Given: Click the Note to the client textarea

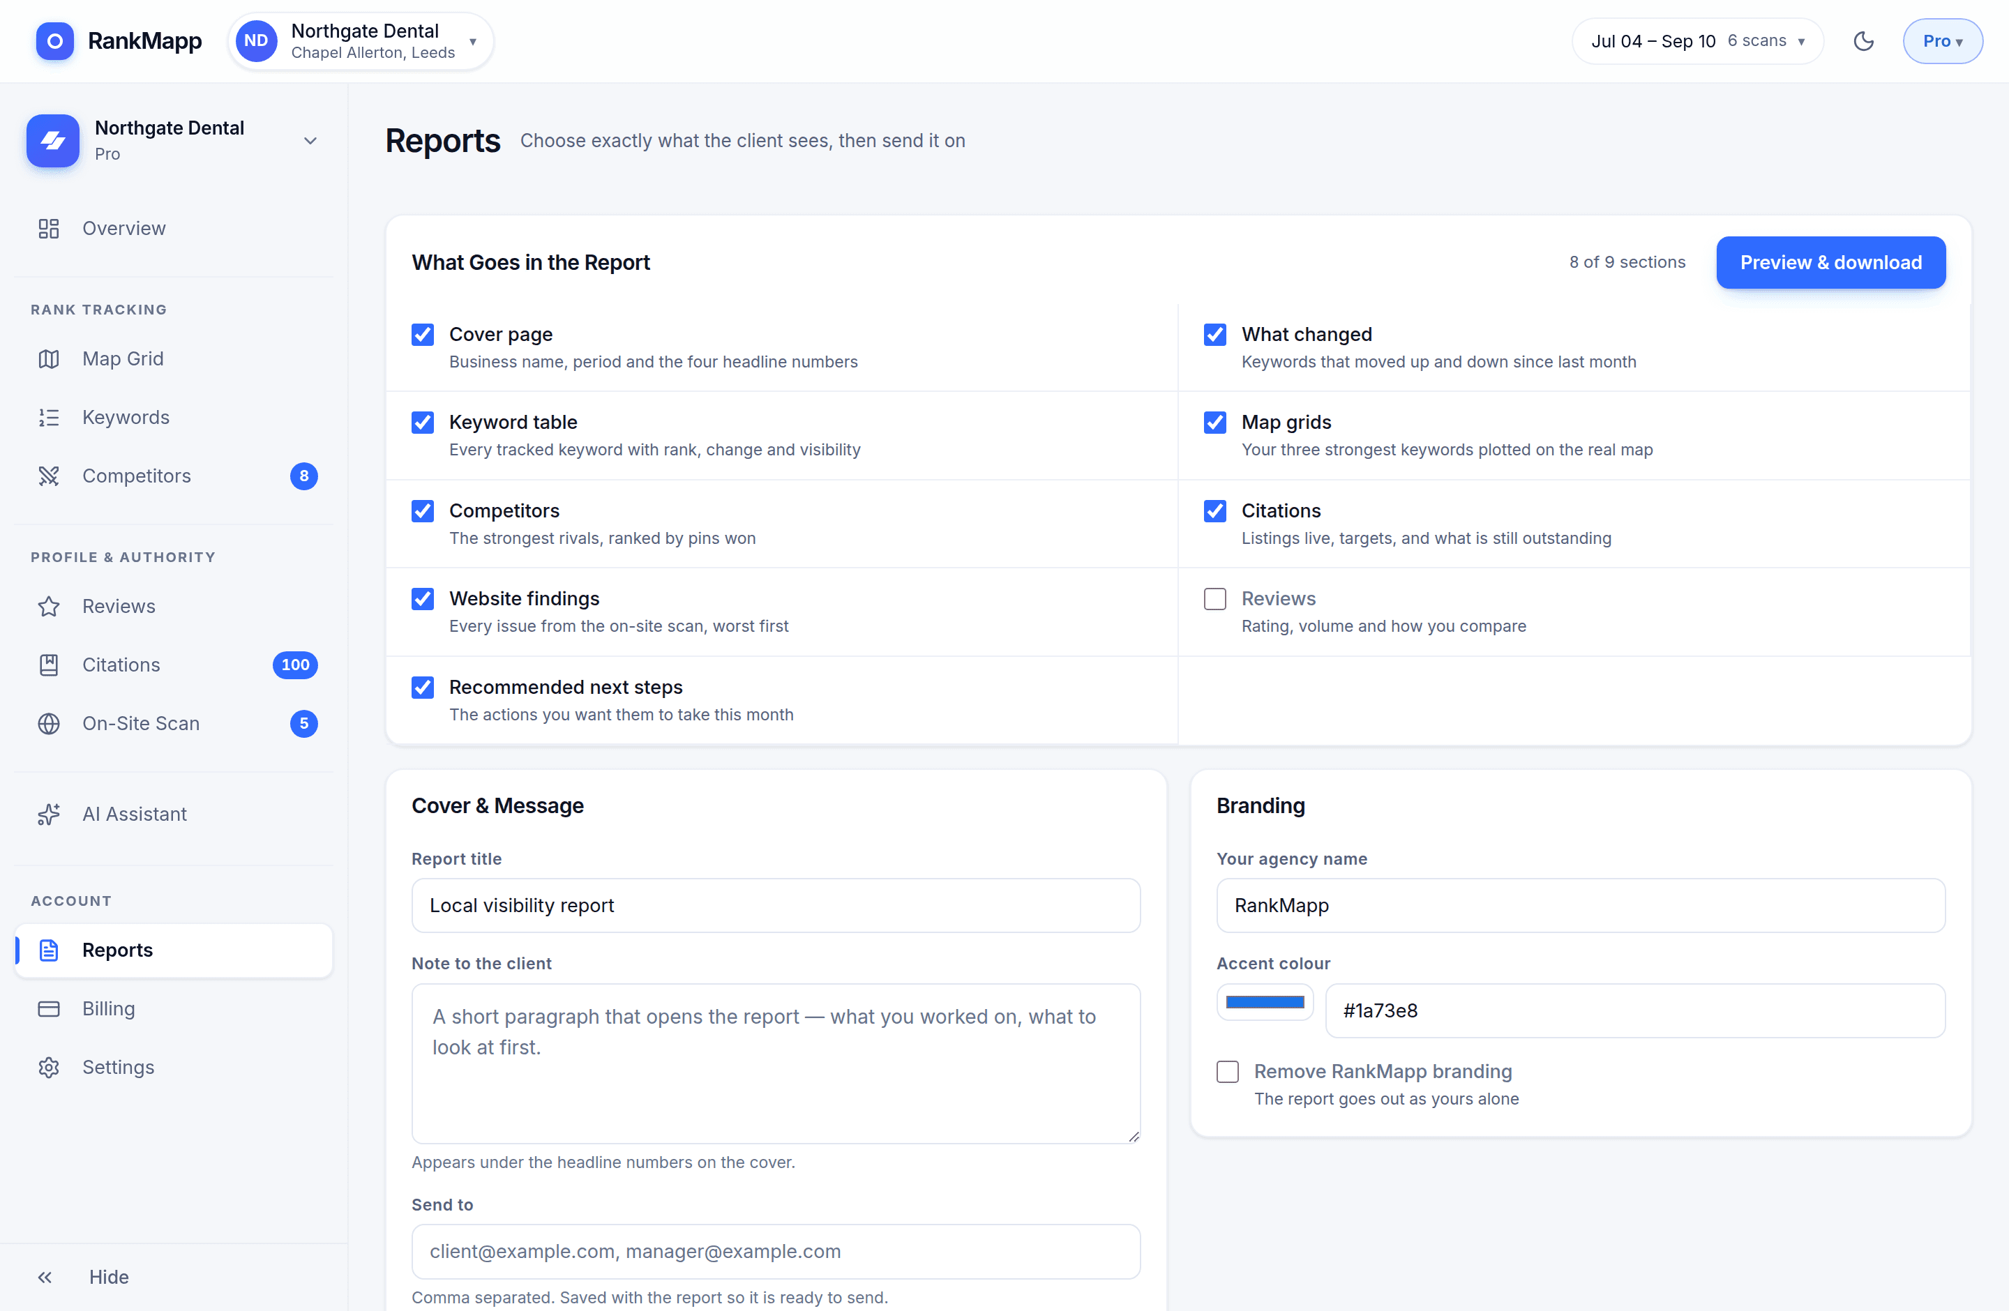Looking at the screenshot, I should point(776,1064).
